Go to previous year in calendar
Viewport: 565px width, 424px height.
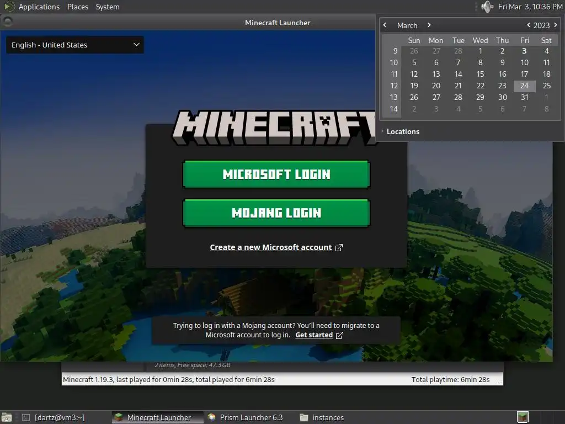click(x=528, y=25)
